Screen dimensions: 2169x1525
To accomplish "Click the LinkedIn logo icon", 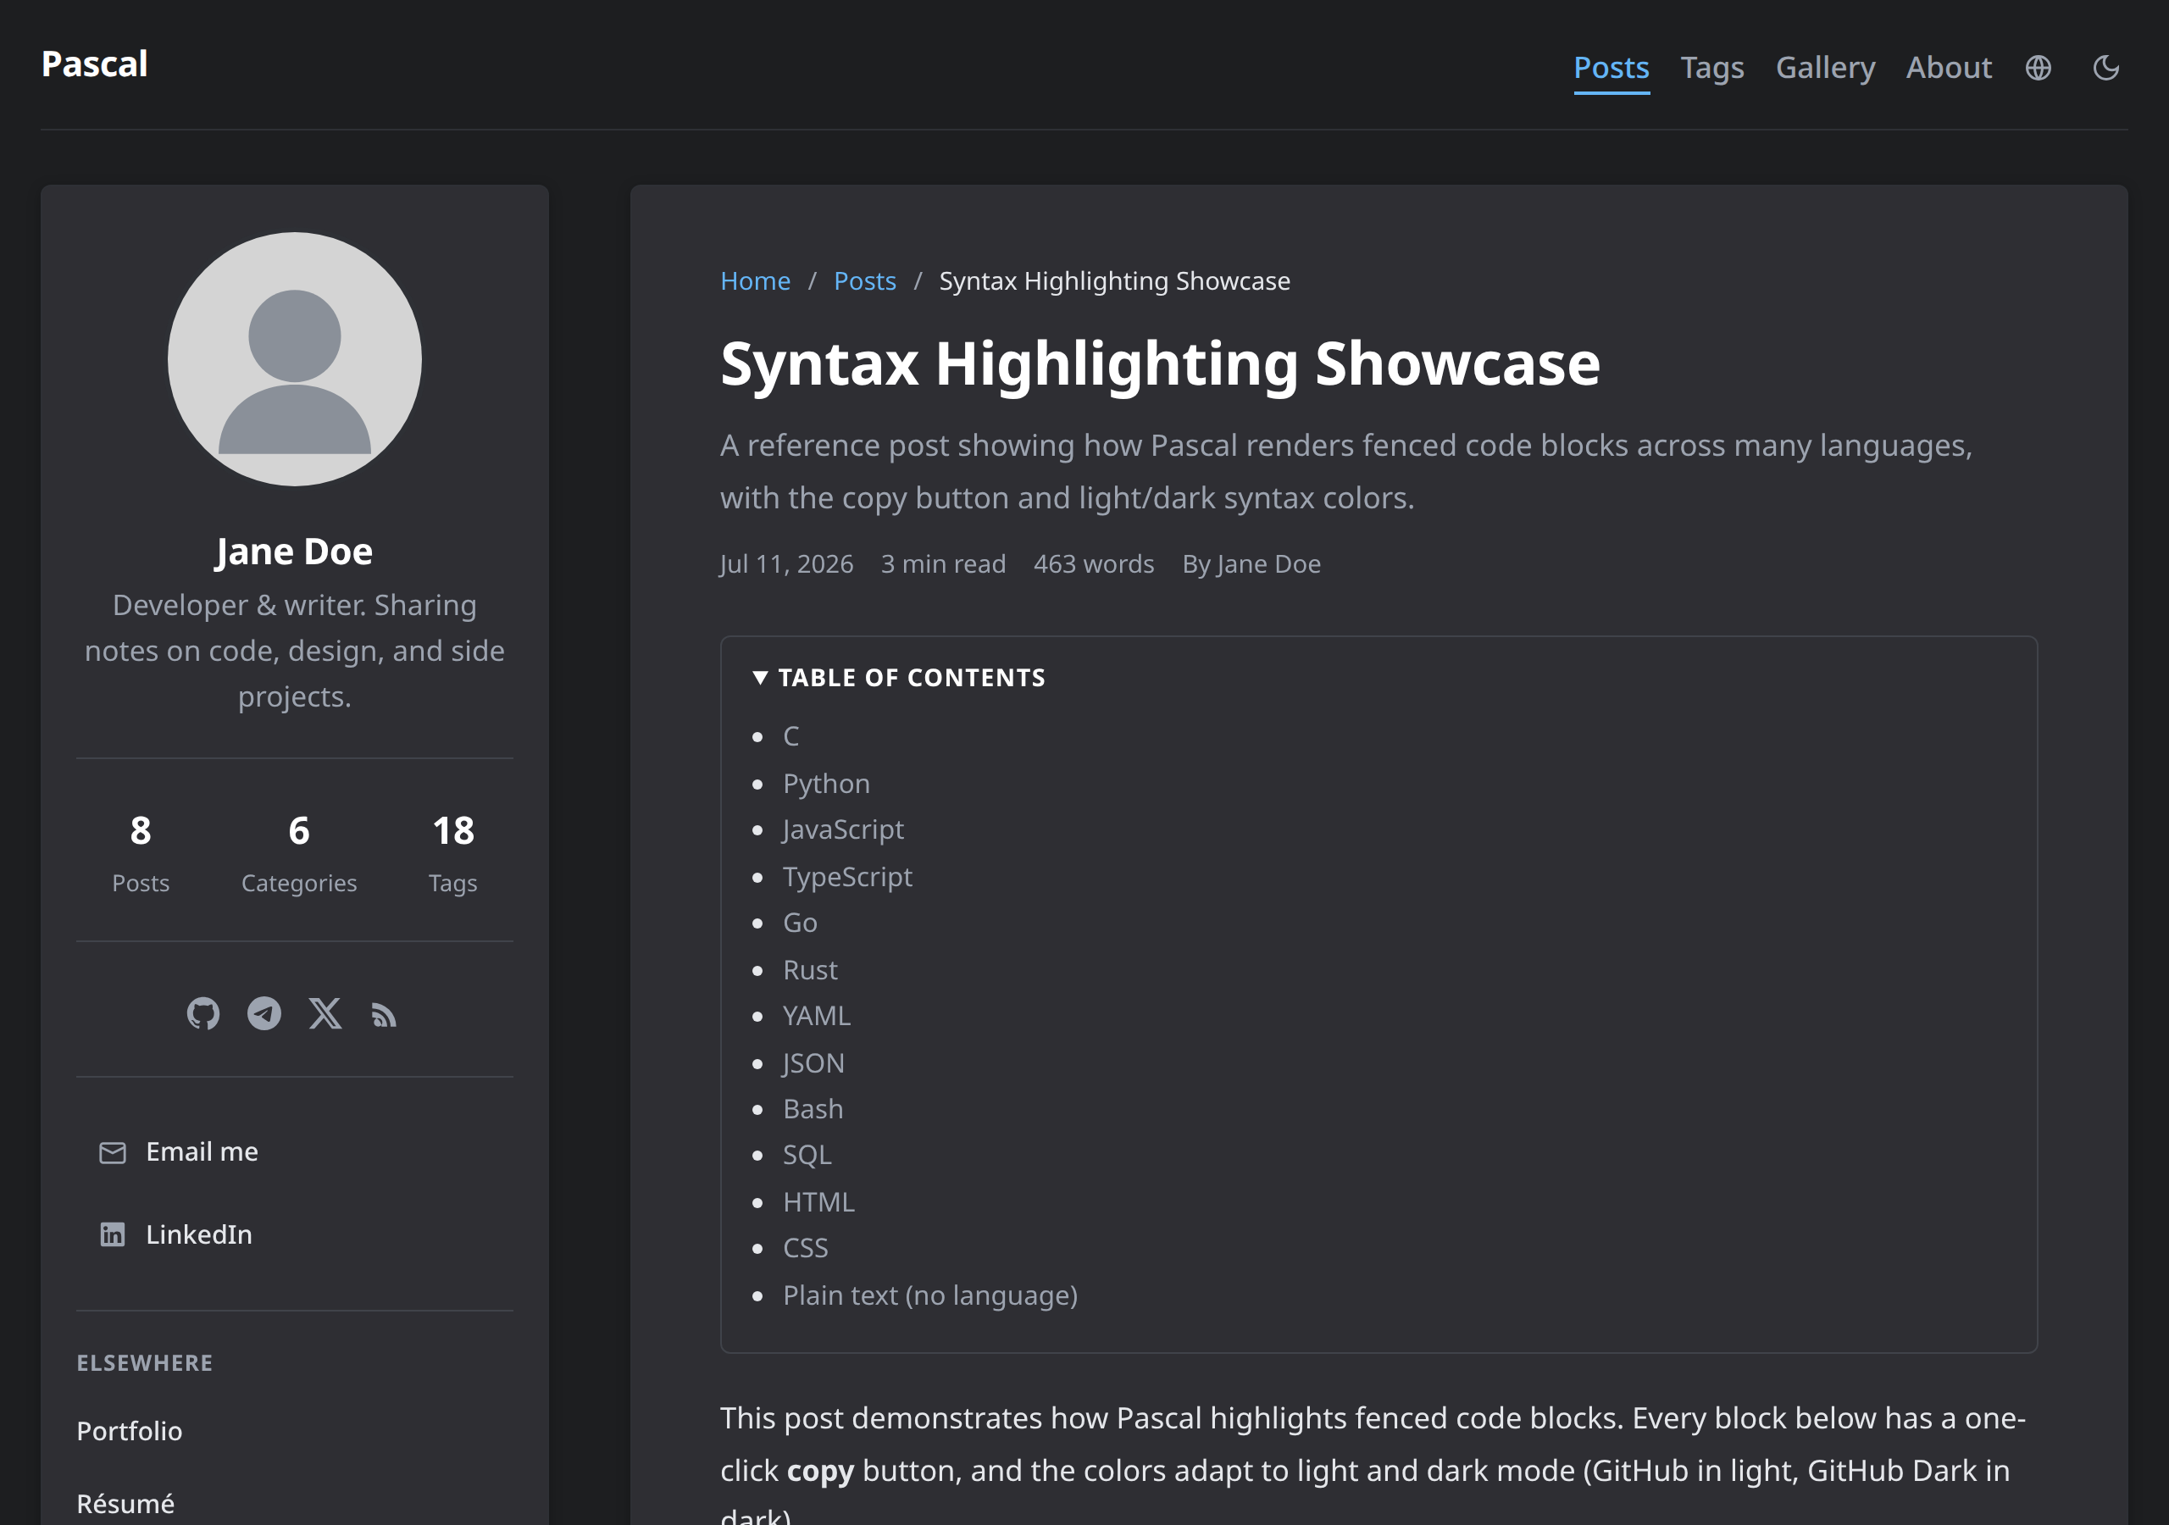I will 113,1234.
